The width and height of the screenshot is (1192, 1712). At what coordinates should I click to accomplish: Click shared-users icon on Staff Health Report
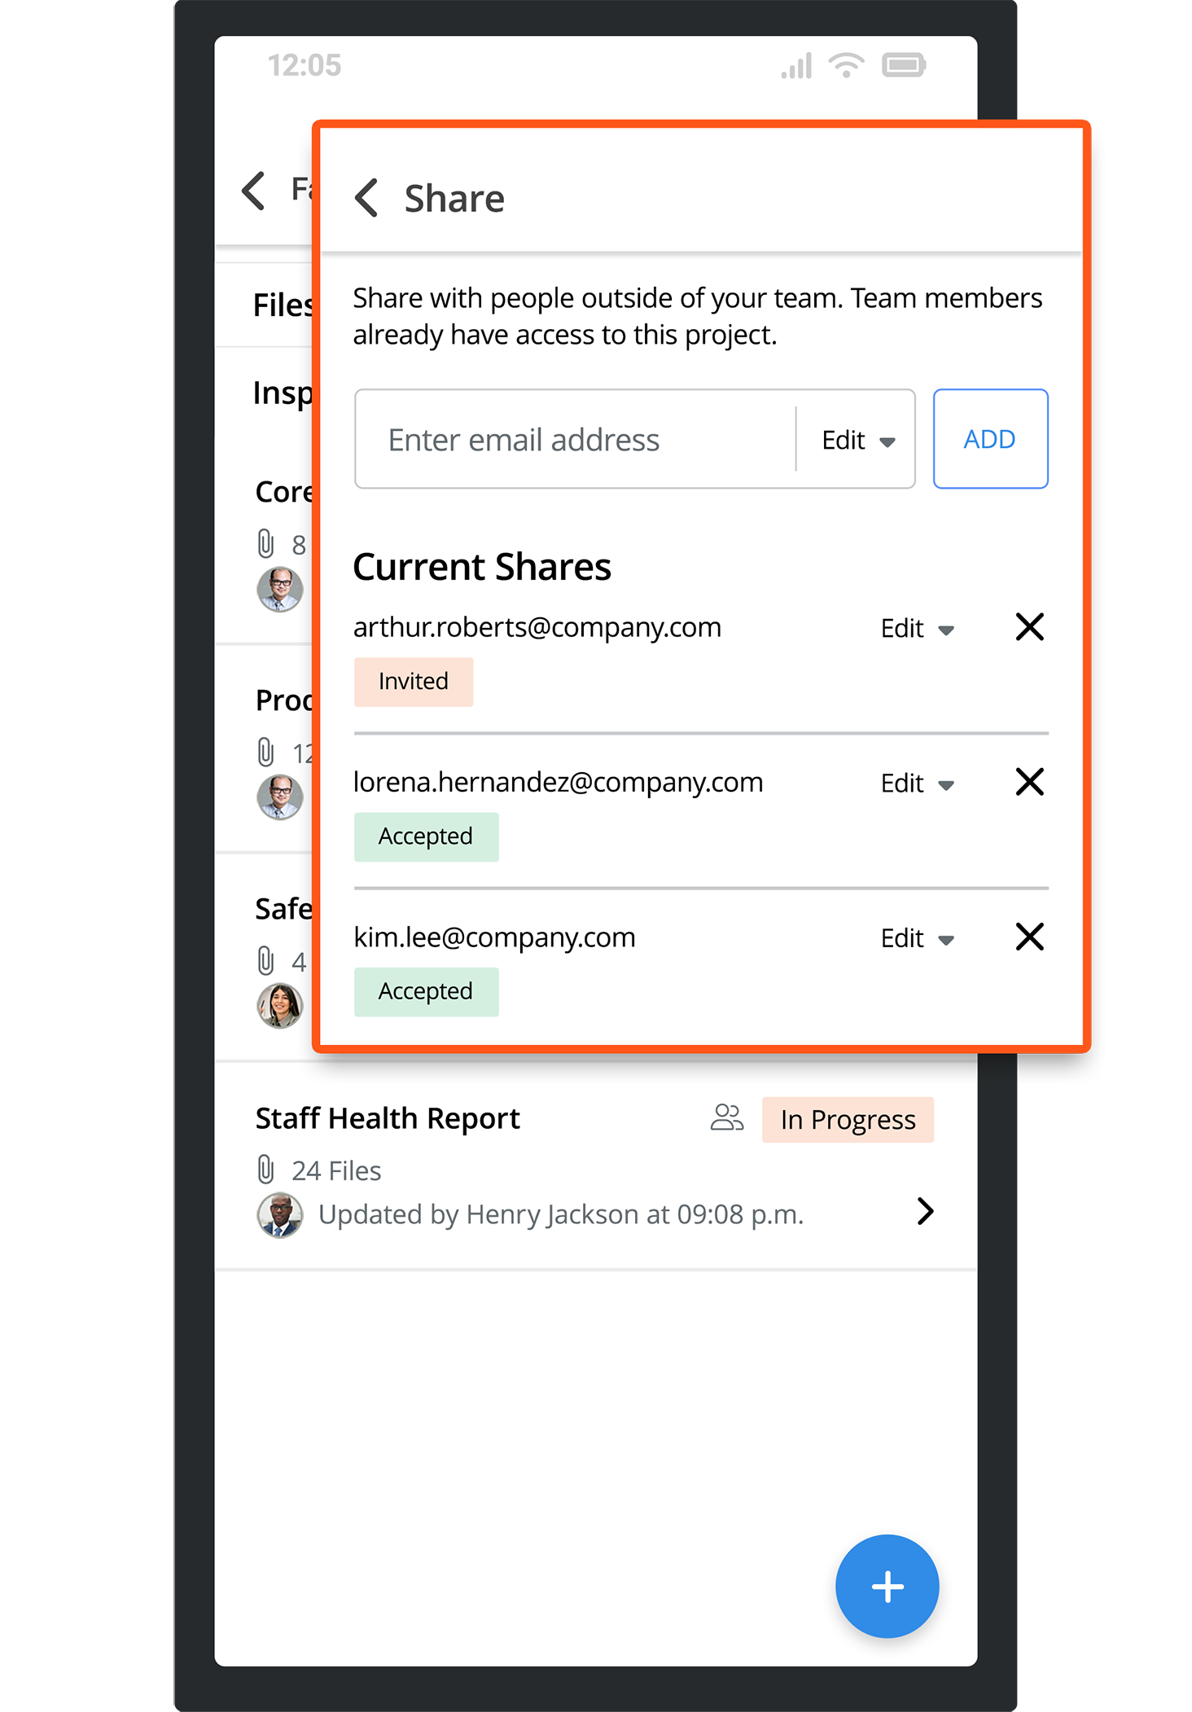726,1117
